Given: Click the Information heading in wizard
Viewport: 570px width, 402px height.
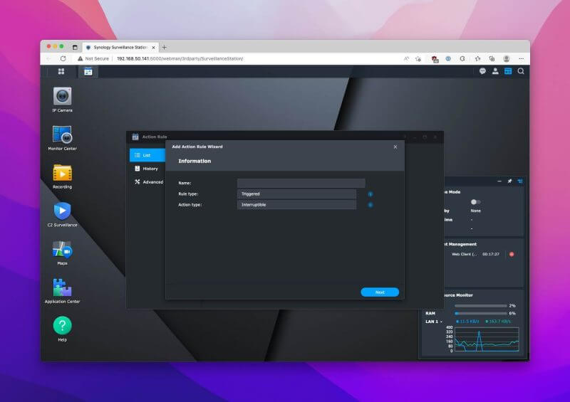Looking at the screenshot, I should 195,161.
